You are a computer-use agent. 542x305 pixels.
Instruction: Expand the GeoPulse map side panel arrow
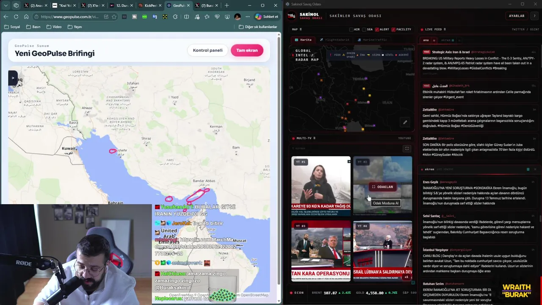pos(13,78)
